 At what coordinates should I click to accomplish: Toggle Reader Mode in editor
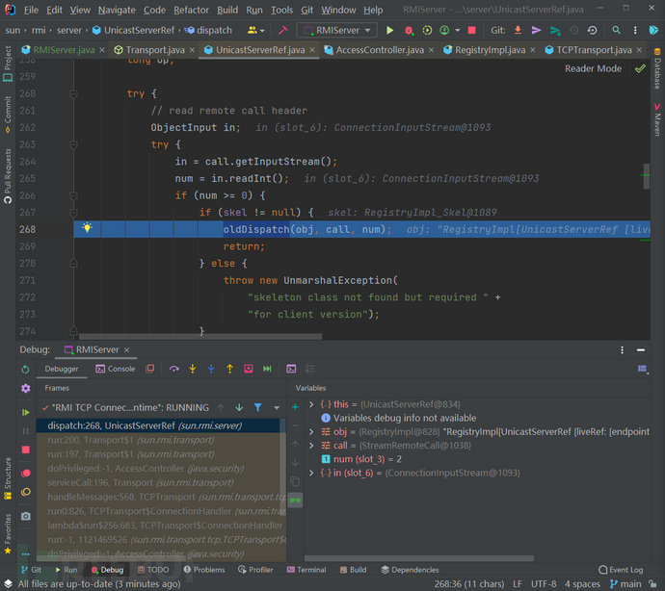point(593,68)
